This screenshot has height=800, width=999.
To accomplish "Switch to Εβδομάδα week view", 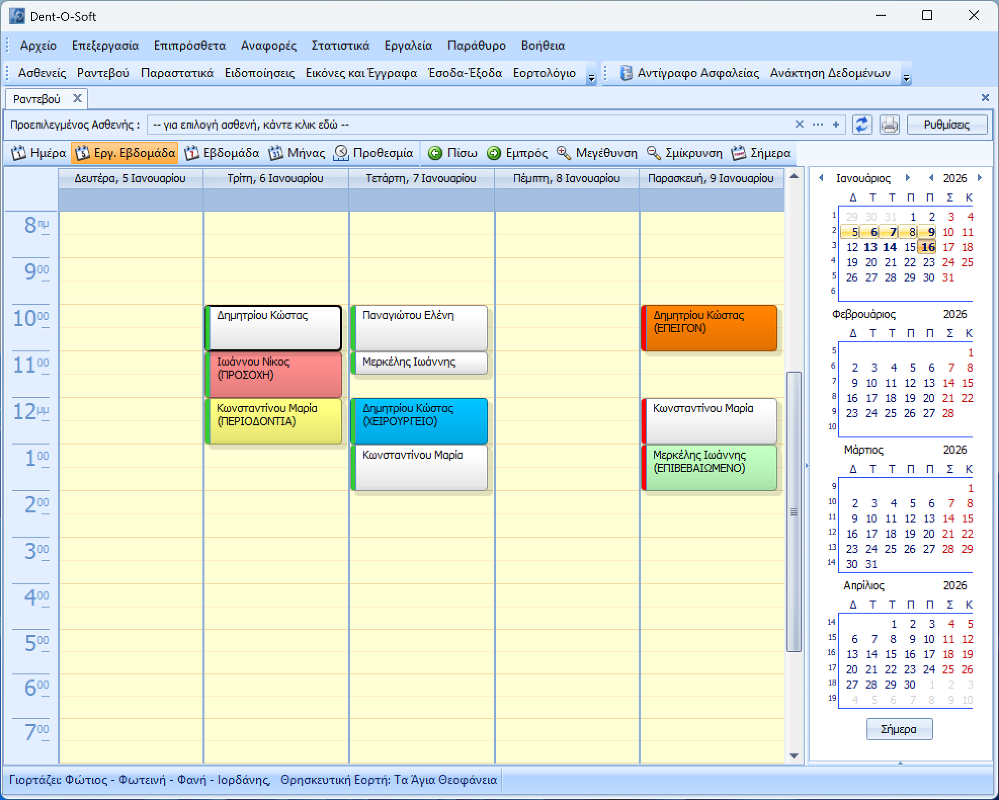I will click(222, 153).
